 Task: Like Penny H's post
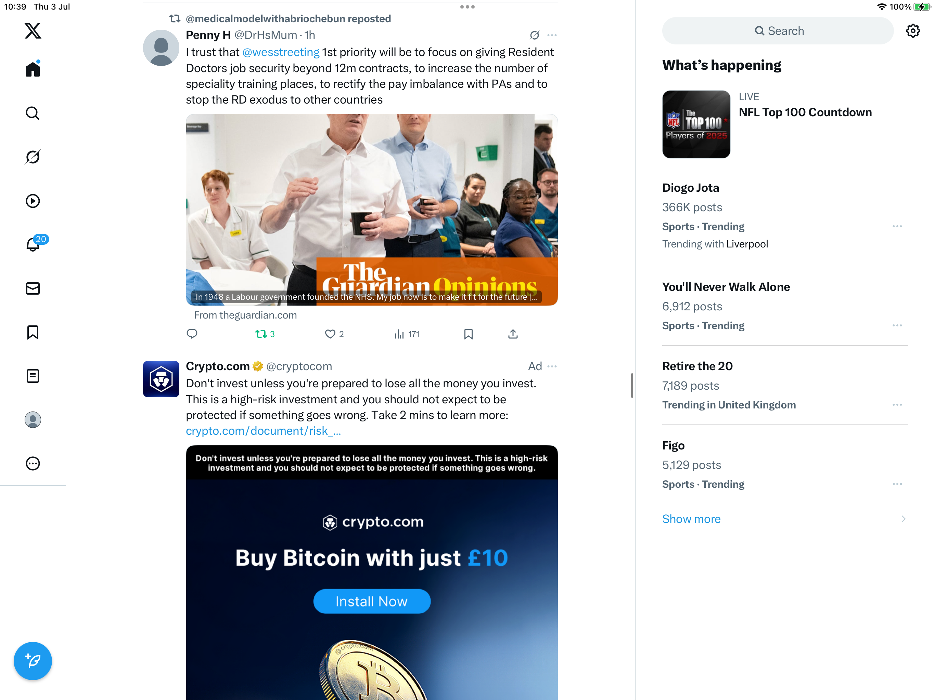(334, 334)
